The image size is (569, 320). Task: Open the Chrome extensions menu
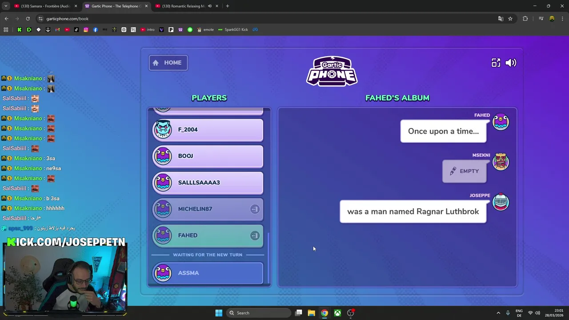[x=525, y=19]
